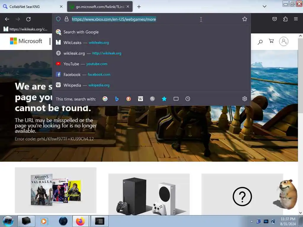Viewport: 303px width, 227px height.
Task: Open the Firefox taskbar icon
Action: (80, 221)
